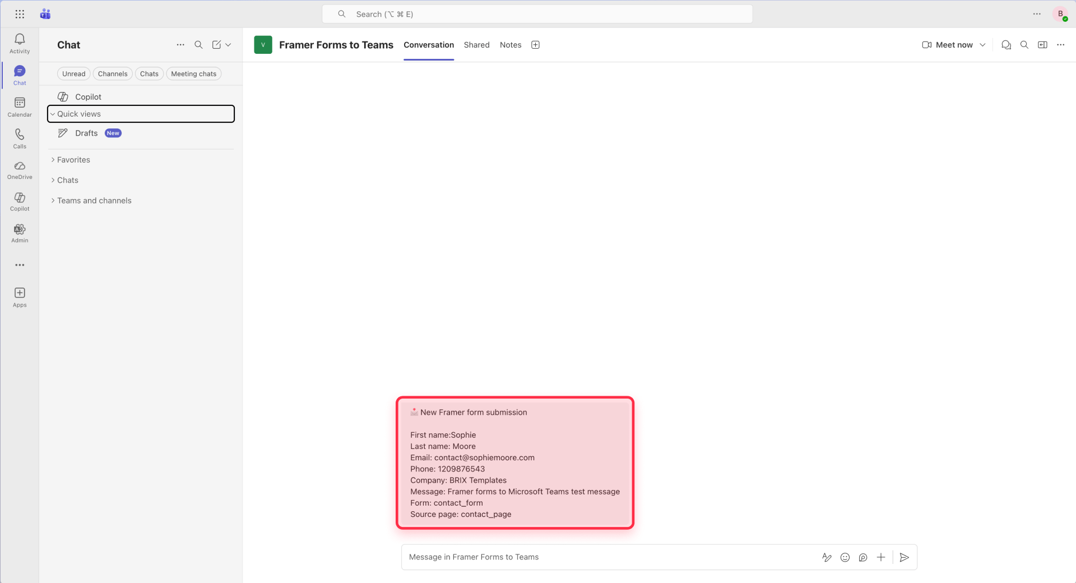Click the green V channel avatar

pos(263,45)
